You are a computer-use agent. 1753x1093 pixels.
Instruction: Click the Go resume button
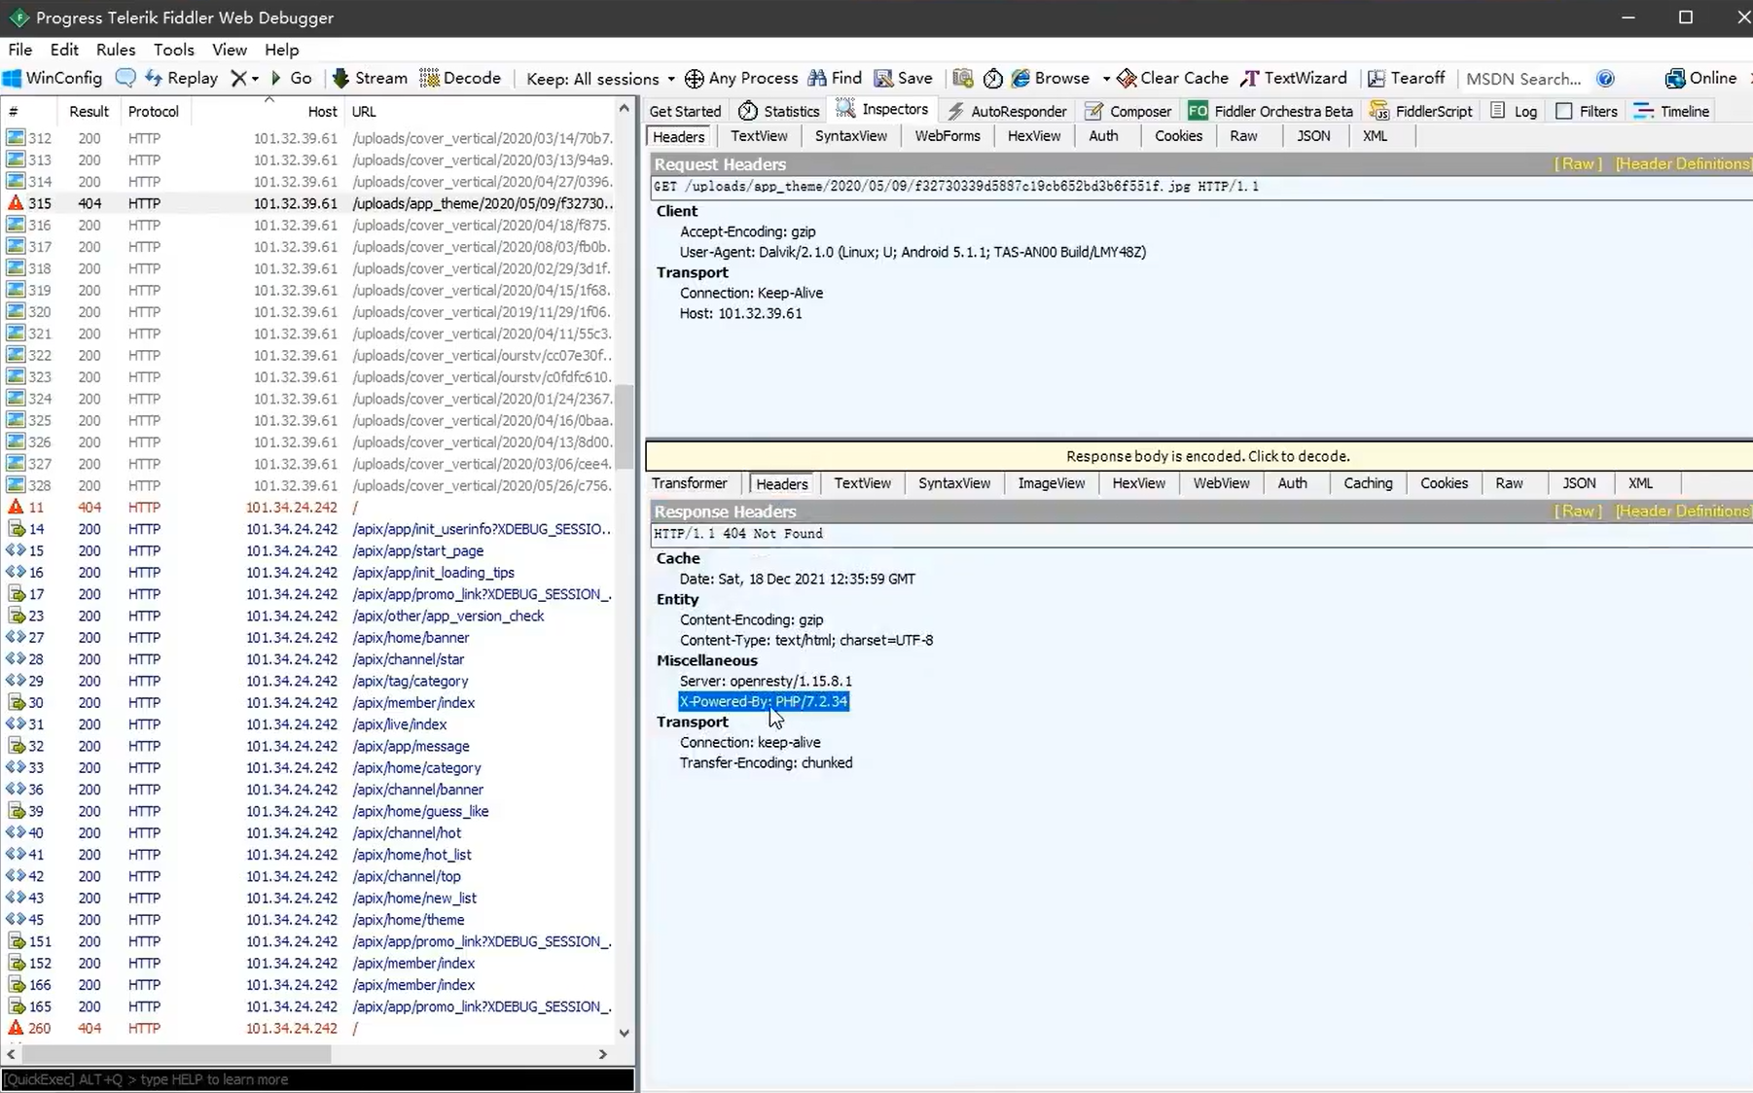(x=291, y=78)
